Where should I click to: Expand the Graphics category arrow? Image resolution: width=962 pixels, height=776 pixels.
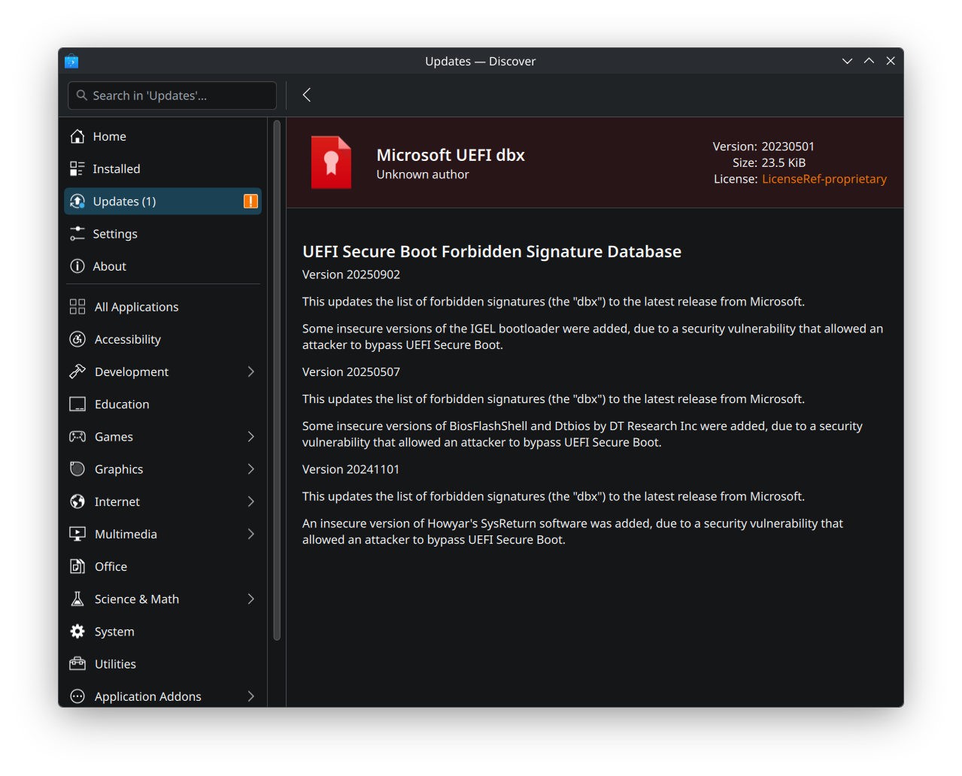[251, 469]
